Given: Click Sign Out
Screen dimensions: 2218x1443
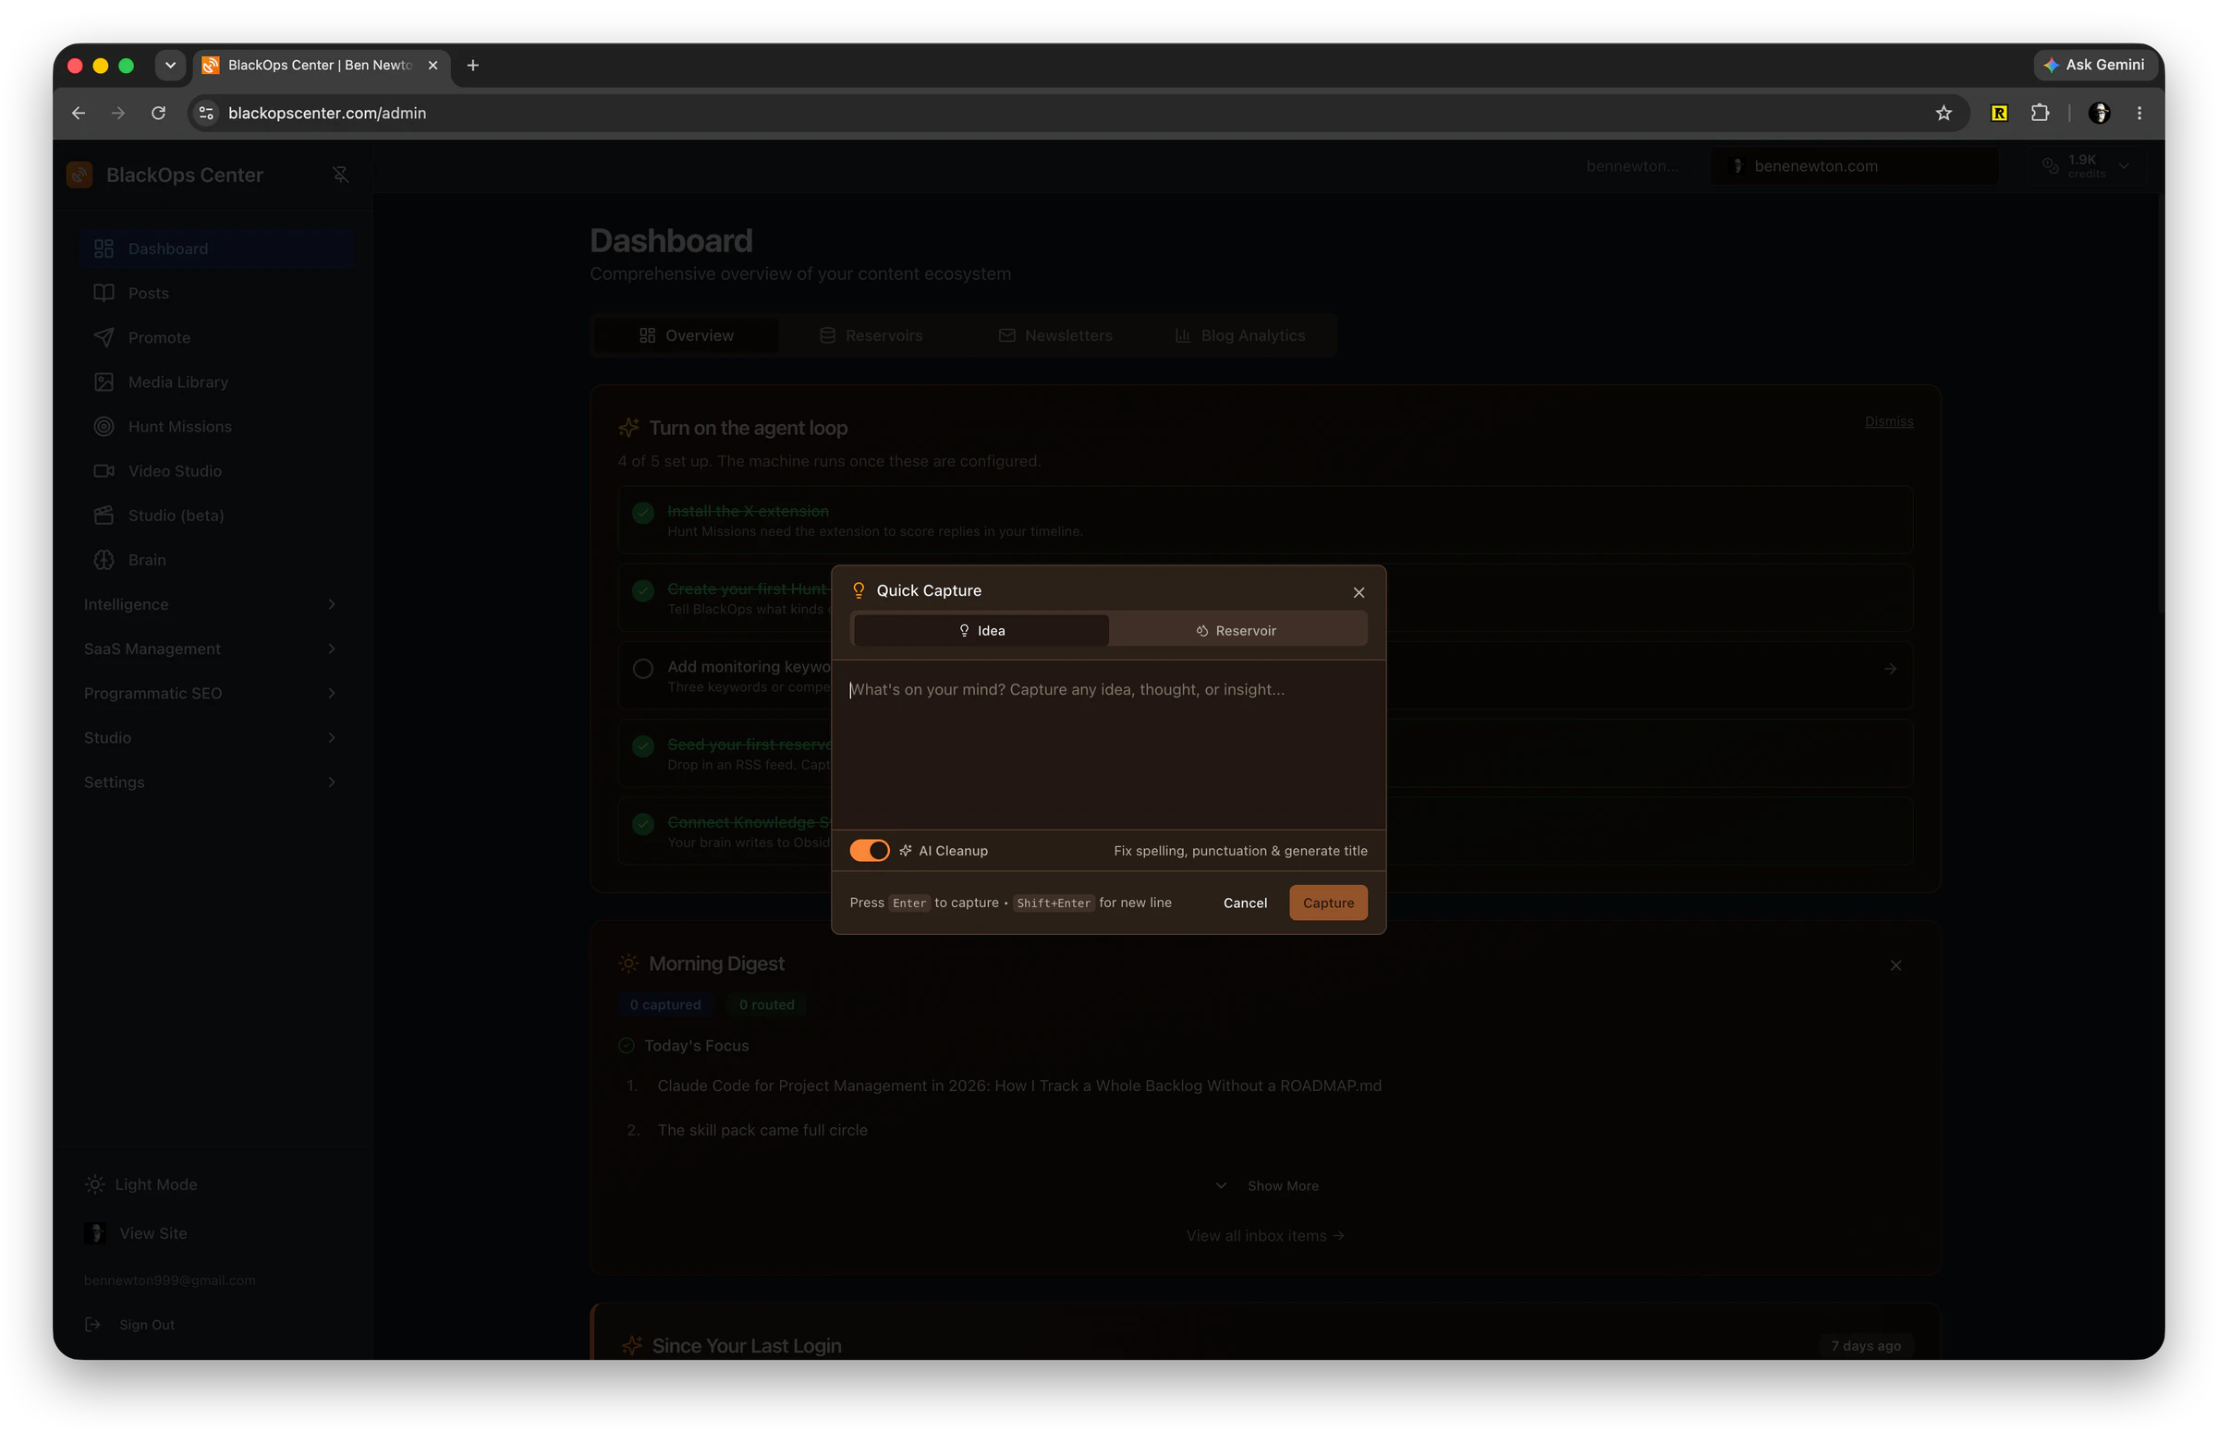Looking at the screenshot, I should point(129,1325).
